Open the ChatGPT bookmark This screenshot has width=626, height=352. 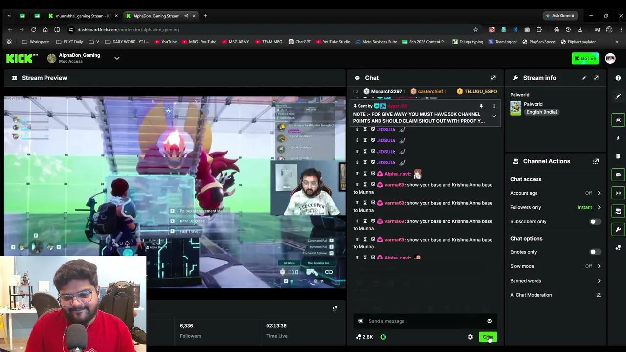(299, 42)
